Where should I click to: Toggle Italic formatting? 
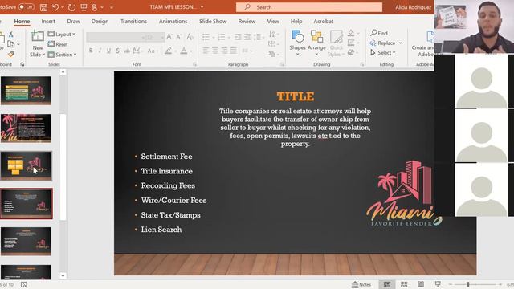[x=100, y=51]
